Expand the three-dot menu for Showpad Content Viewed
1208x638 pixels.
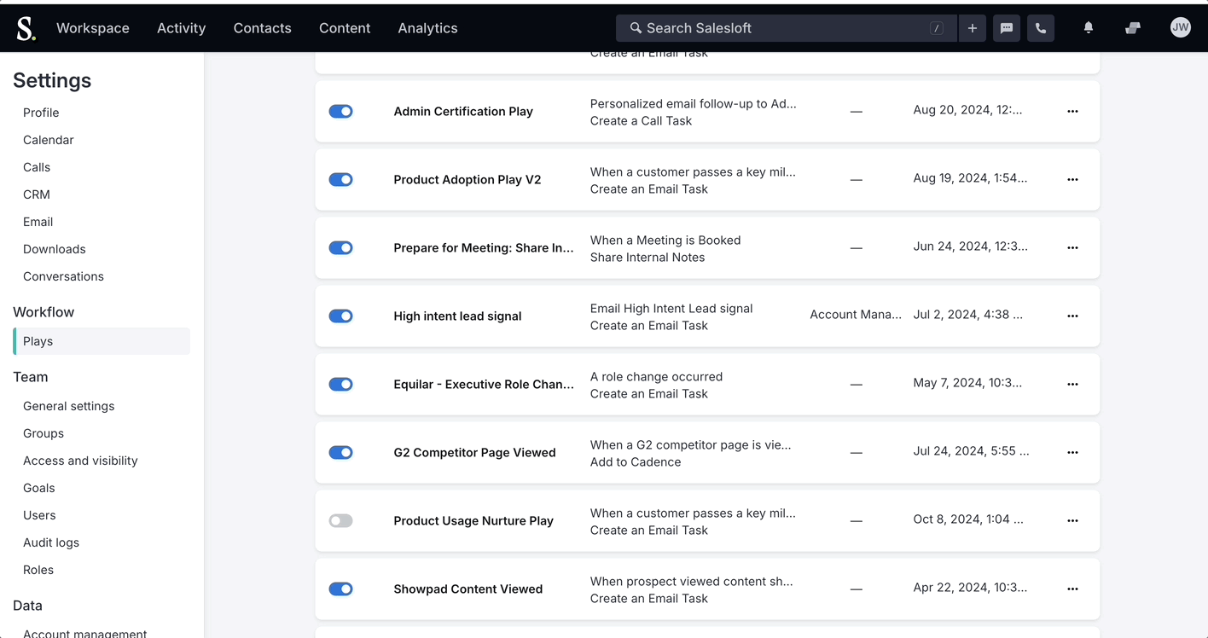pos(1072,589)
